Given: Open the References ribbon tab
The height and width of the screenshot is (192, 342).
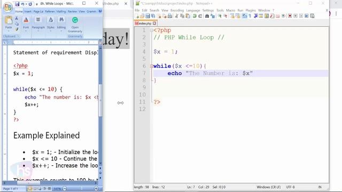Looking at the screenshot, I should (x=50, y=11).
